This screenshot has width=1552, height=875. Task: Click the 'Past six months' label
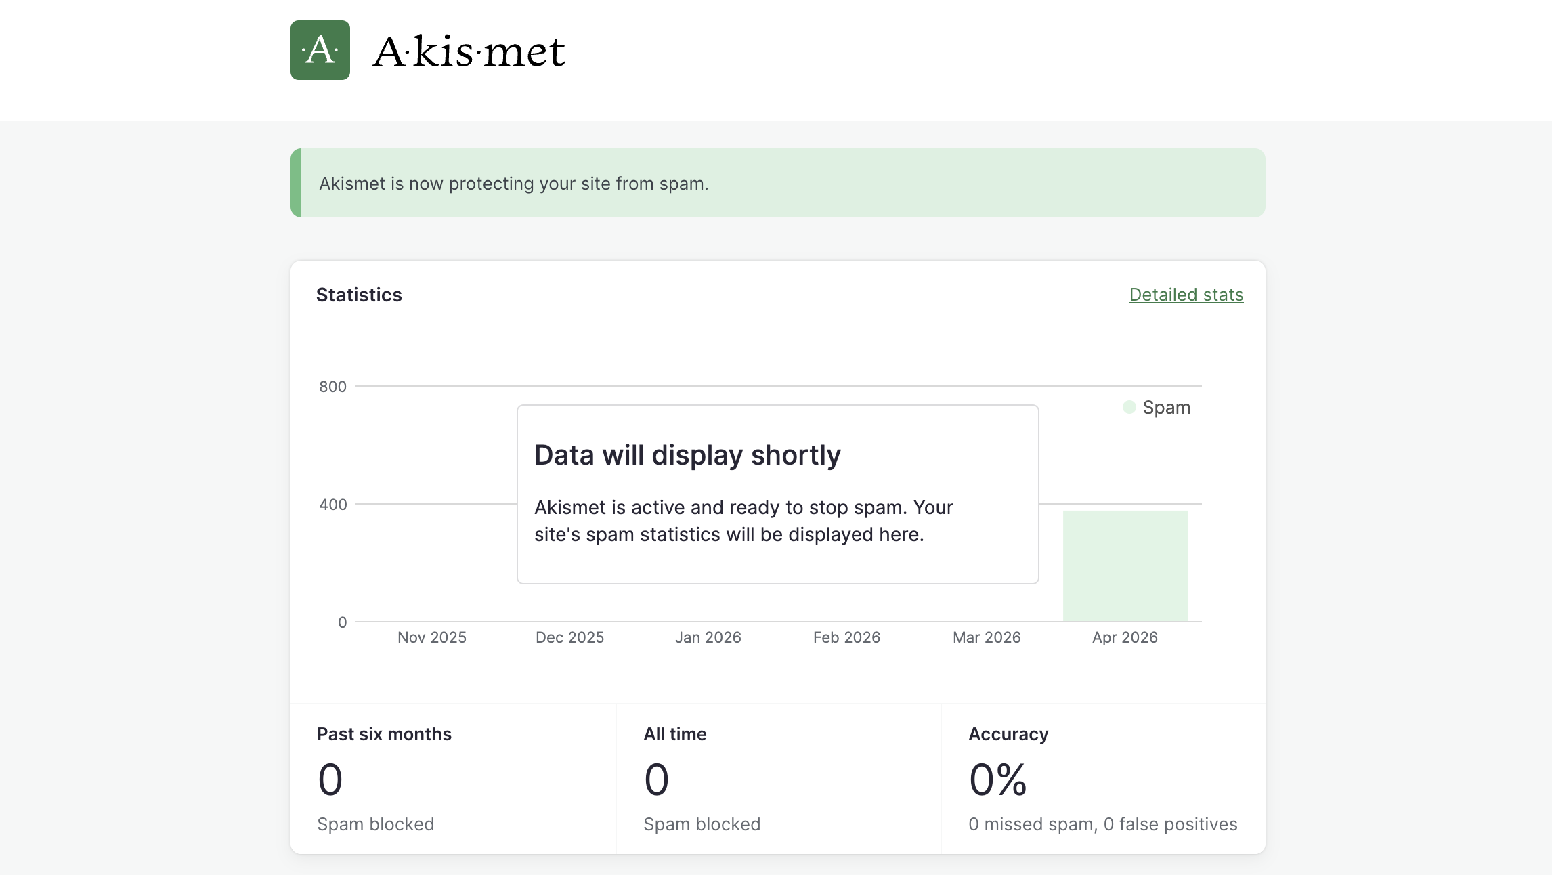coord(384,734)
